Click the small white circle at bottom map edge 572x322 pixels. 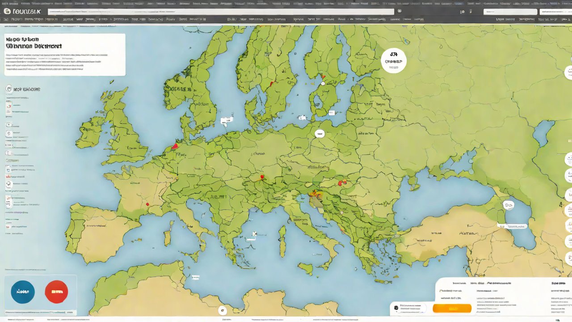click(223, 310)
